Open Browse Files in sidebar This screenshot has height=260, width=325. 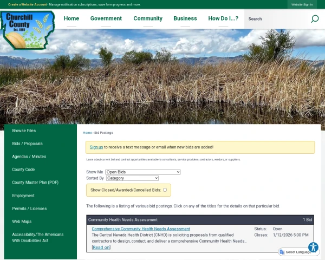tap(24, 131)
